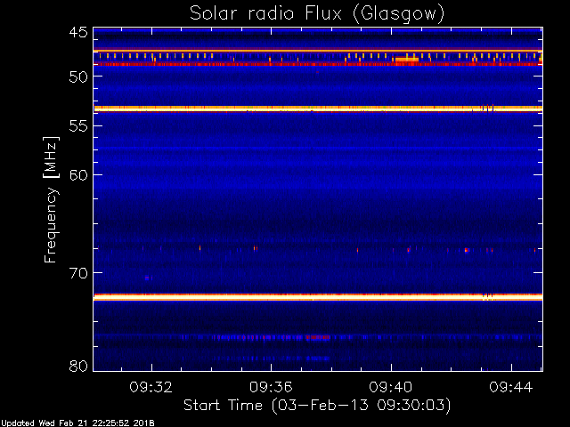This screenshot has height=427, width=570.
Task: Click the 60 frequency axis label
Action: (x=78, y=174)
